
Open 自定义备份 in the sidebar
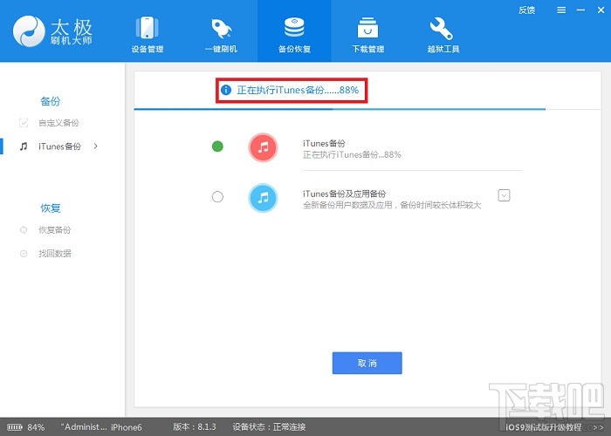pos(58,123)
